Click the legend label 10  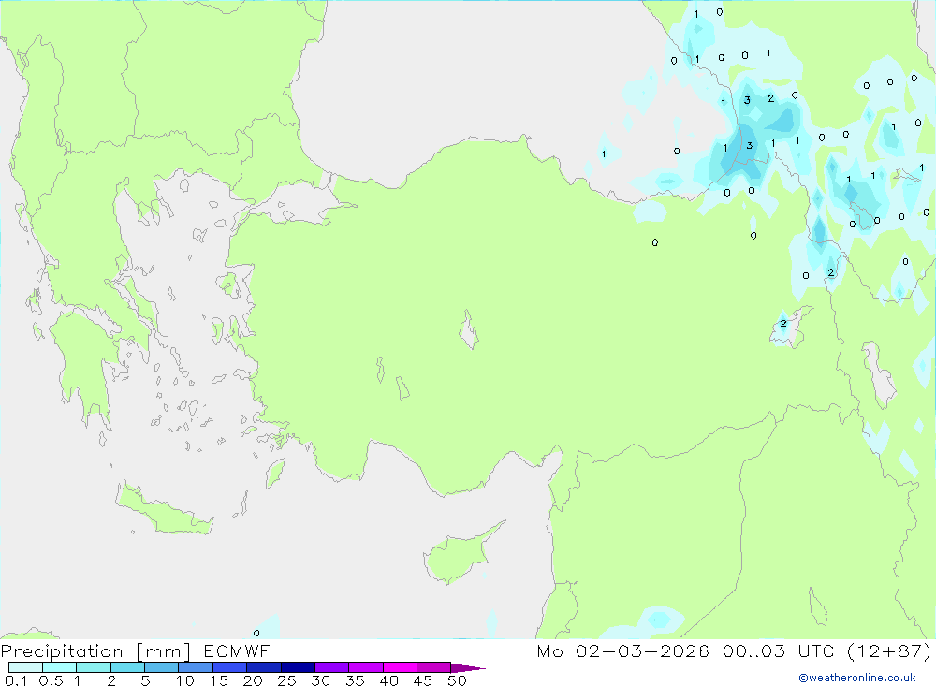click(x=185, y=680)
